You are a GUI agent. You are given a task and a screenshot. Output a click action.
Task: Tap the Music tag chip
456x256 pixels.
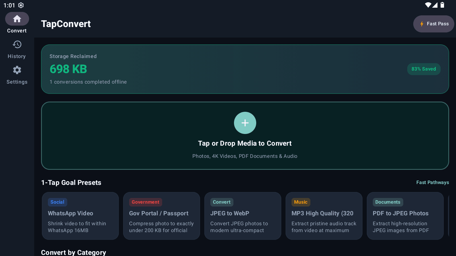[x=301, y=202]
